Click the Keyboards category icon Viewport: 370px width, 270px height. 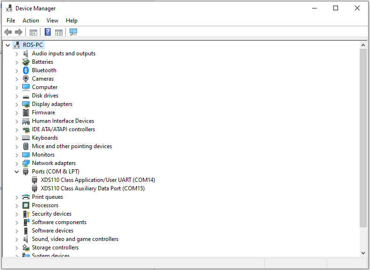click(26, 138)
